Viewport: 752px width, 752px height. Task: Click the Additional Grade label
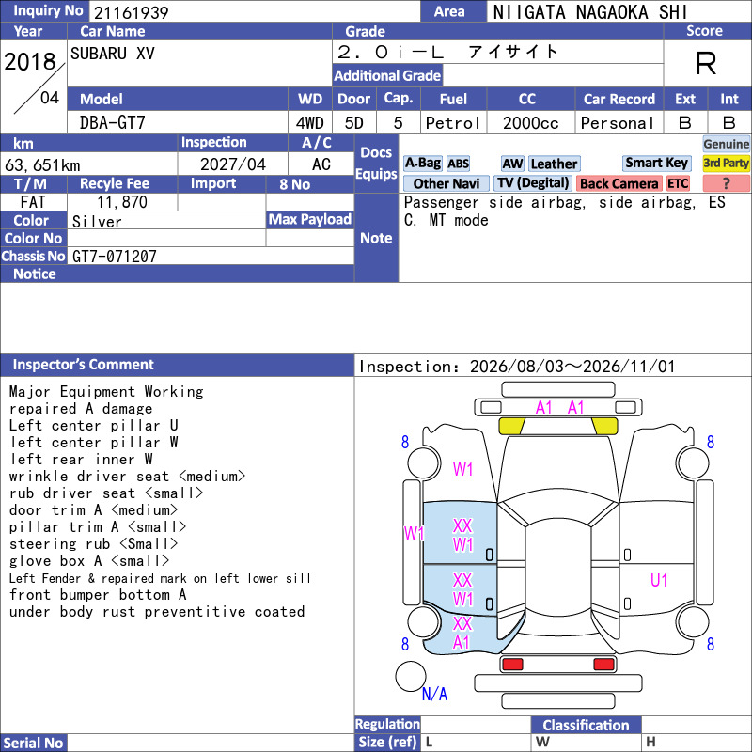387,75
